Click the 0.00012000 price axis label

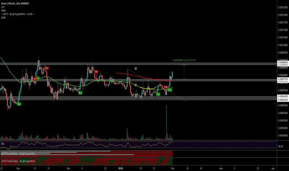tap(283, 15)
